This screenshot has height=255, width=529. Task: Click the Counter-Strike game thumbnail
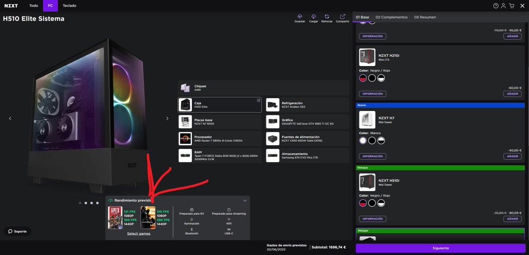tap(148, 218)
